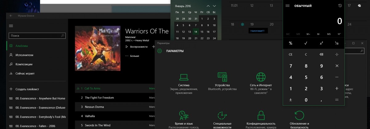Screen dimensions: 370x129
Task: Click CE clear entry in Calculator
Action: [x=291, y=54]
